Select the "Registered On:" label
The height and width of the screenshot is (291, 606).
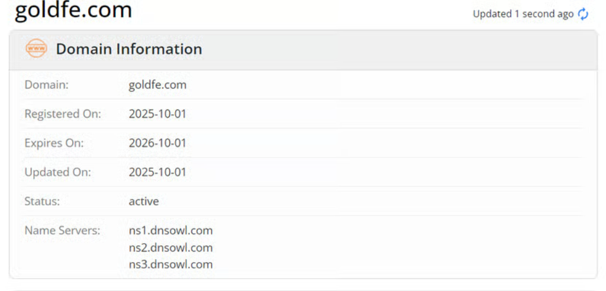pyautogui.click(x=63, y=114)
